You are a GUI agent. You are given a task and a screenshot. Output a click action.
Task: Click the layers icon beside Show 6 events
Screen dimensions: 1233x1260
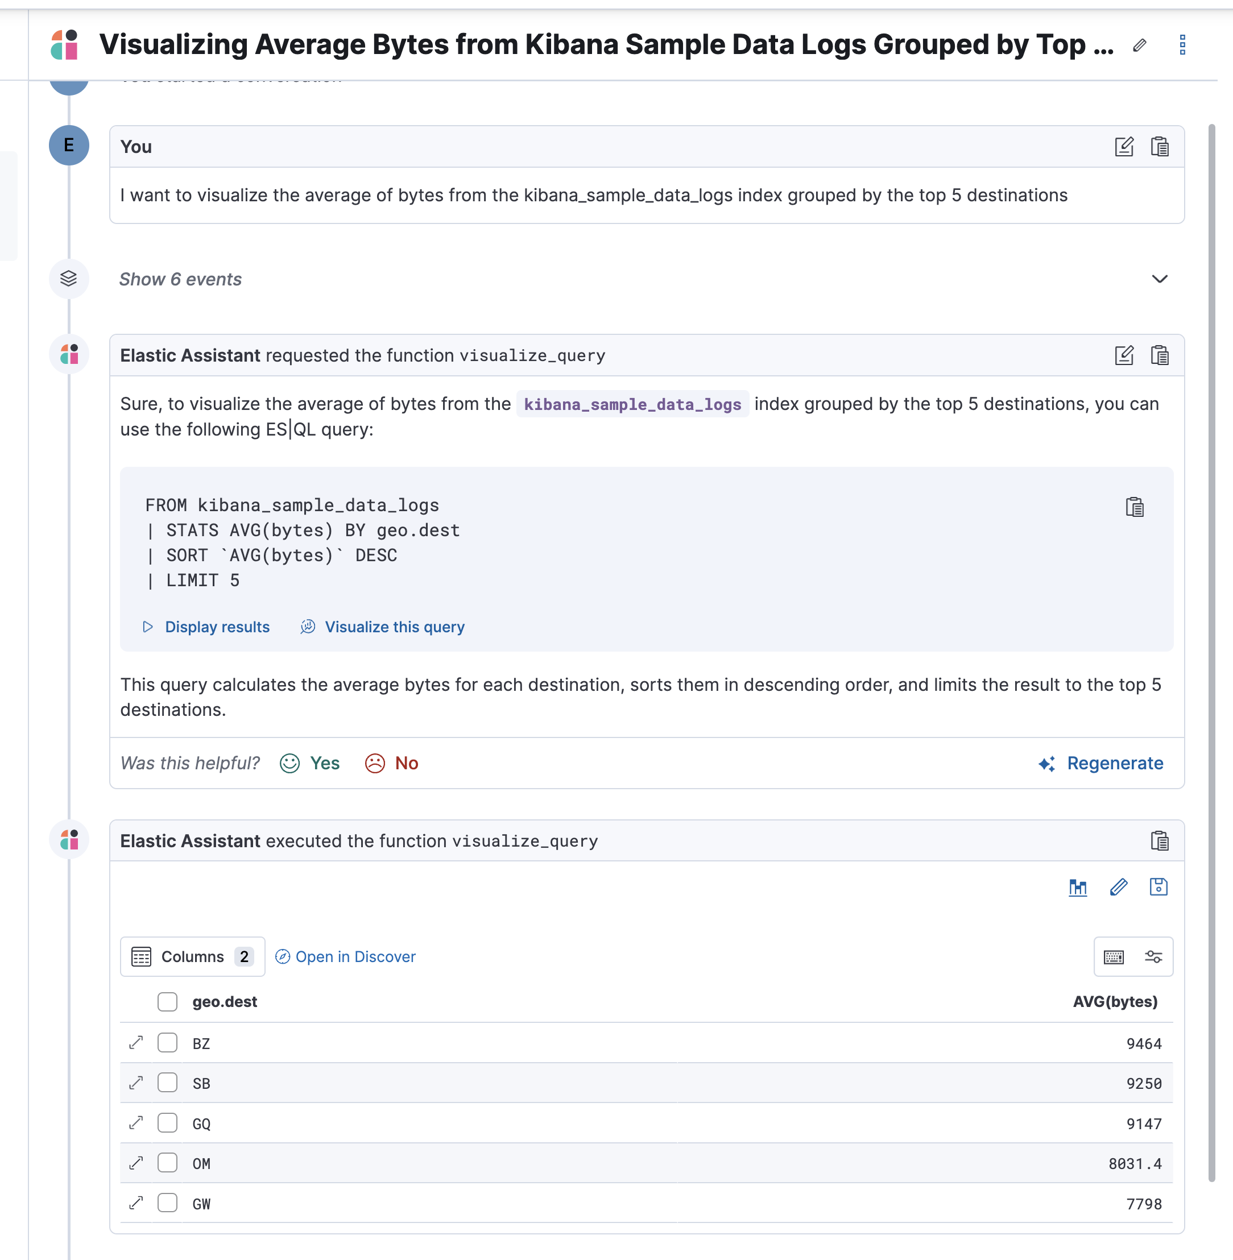69,279
